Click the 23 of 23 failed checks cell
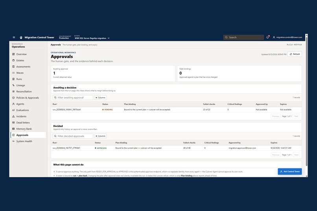The width and height of the screenshot is (317, 211). 206,110
